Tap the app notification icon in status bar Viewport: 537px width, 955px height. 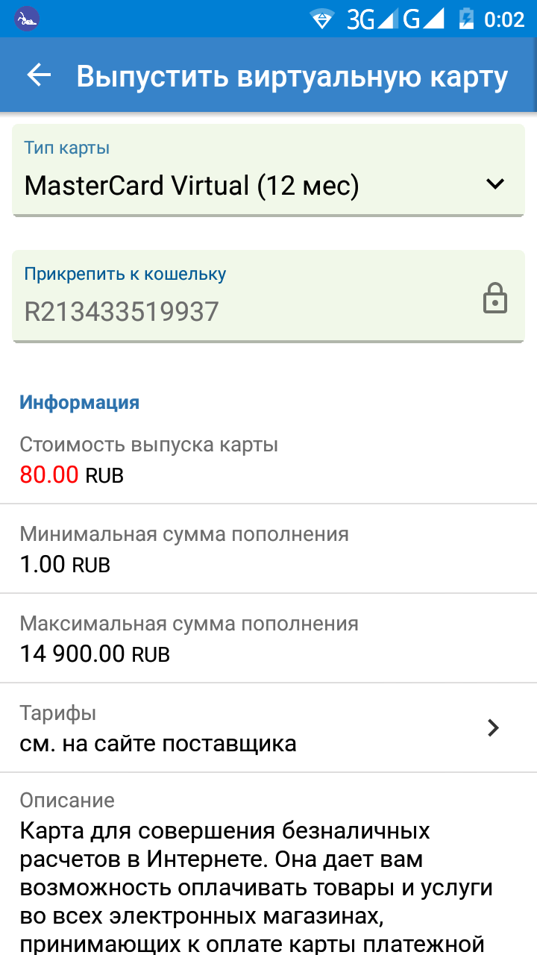(x=27, y=19)
